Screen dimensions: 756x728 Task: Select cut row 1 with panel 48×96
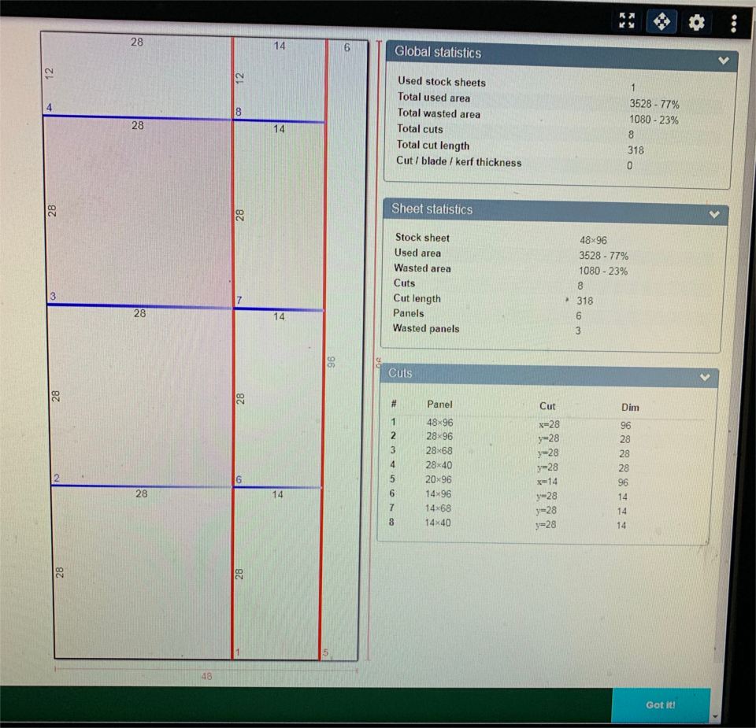(548, 423)
